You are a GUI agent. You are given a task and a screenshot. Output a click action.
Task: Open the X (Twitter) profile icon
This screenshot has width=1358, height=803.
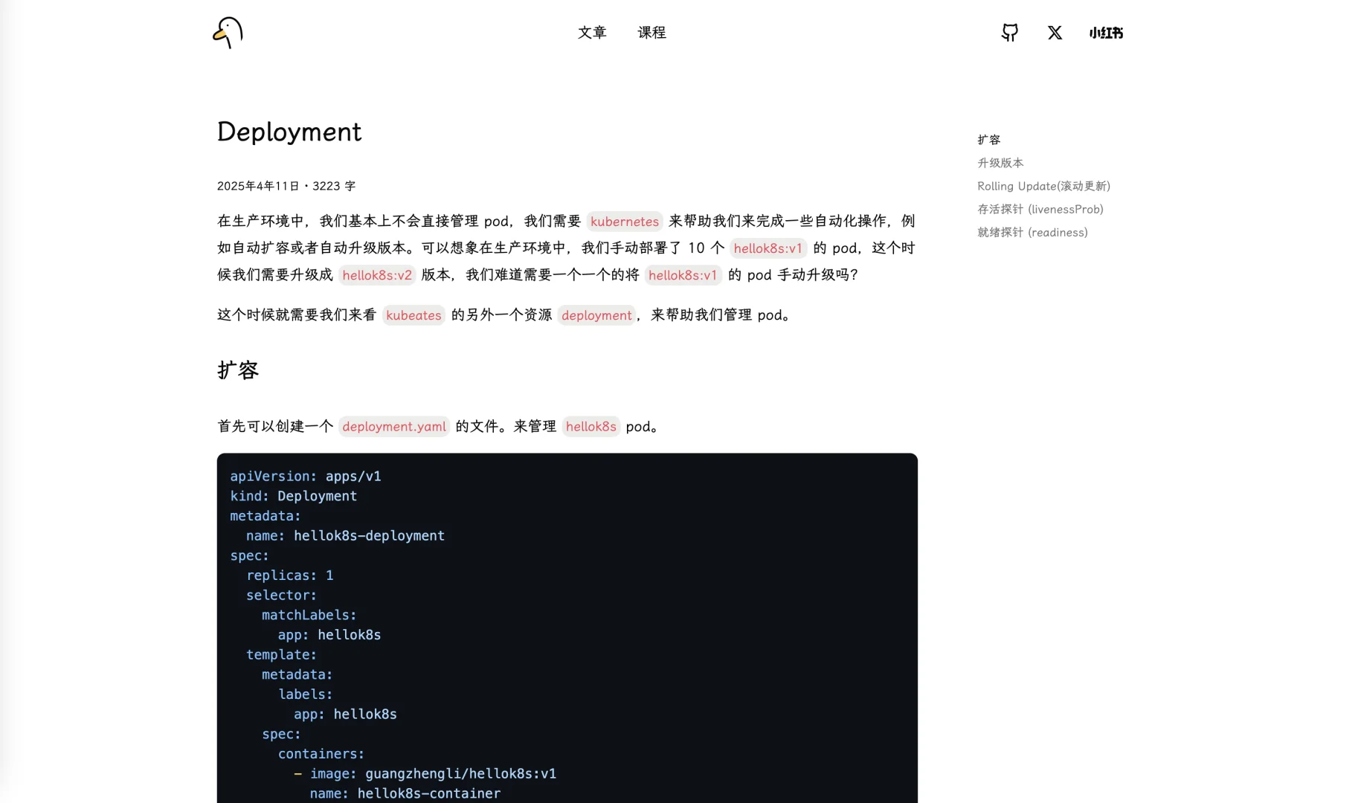point(1054,33)
